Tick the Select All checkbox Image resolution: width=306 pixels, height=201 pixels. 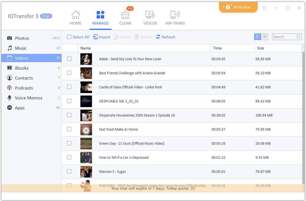click(x=69, y=37)
